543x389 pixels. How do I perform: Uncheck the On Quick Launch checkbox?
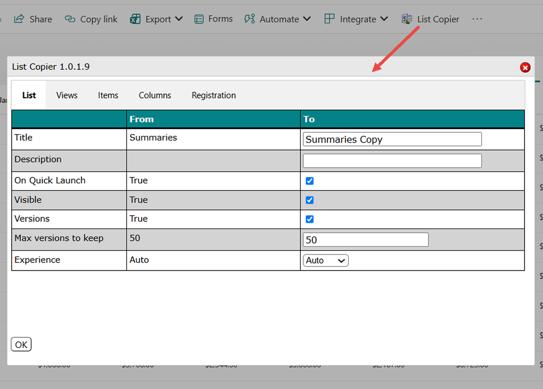309,181
